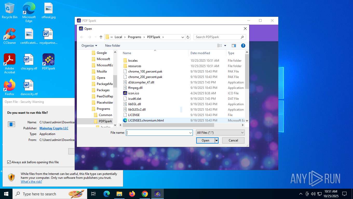Open Firefox desktop shortcut

click(10, 87)
